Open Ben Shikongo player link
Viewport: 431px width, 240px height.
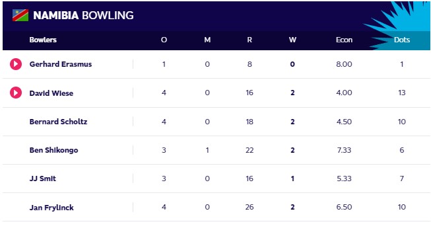[53, 150]
